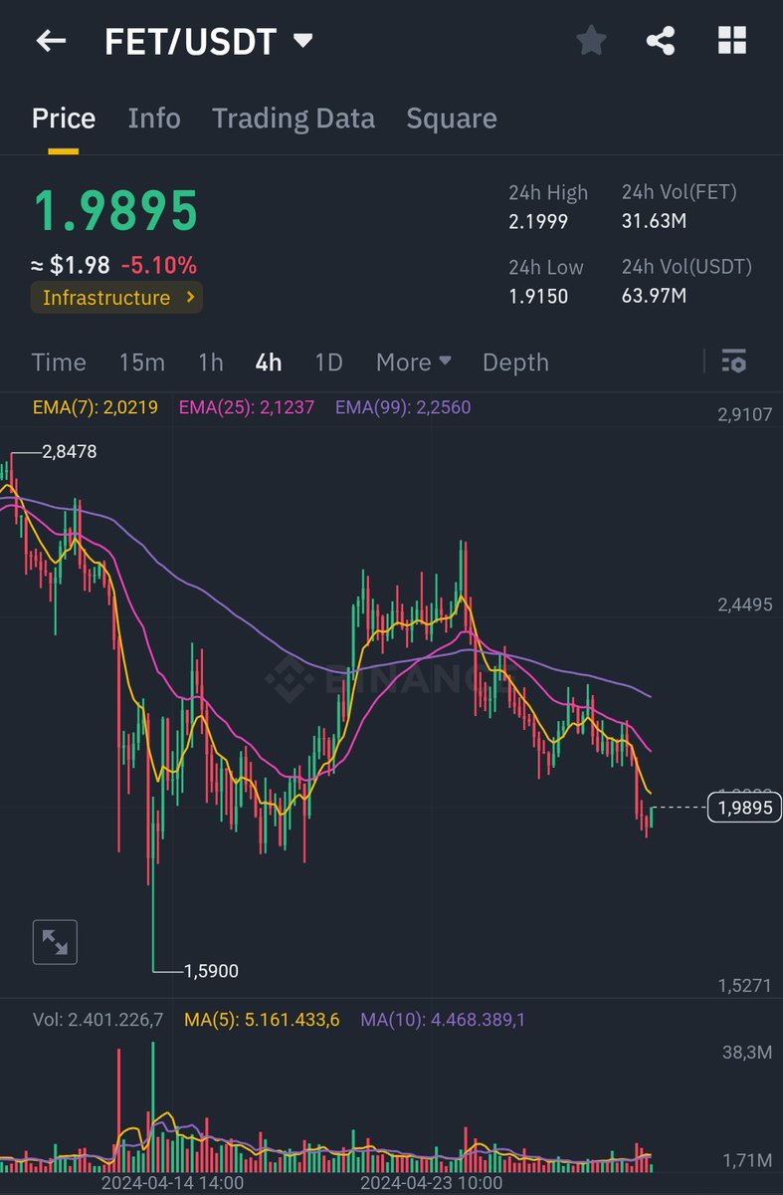Switch to the Info tab
This screenshot has width=783, height=1195.
(154, 119)
